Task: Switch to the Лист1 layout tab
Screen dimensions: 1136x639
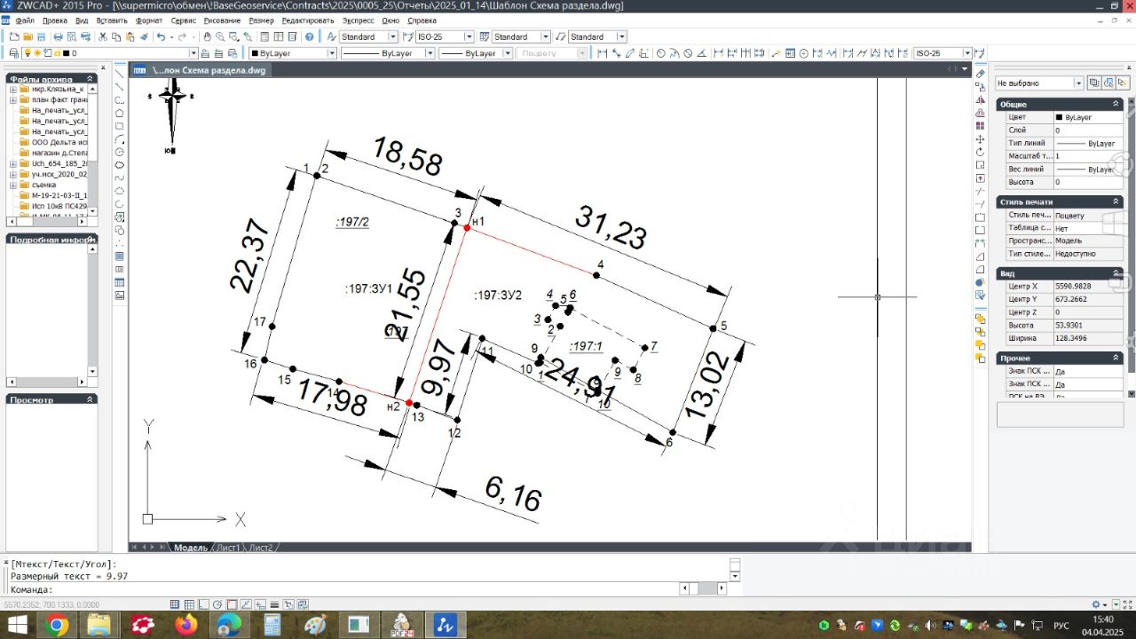Action: (x=228, y=548)
